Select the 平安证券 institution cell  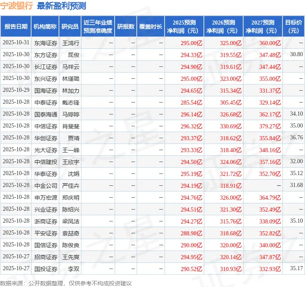click(x=46, y=233)
